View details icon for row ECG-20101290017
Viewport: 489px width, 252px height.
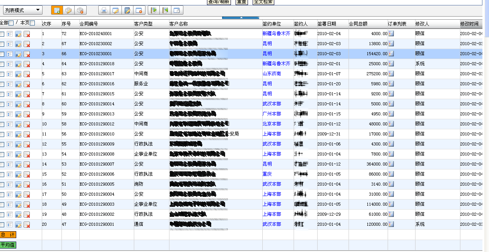pos(10,74)
